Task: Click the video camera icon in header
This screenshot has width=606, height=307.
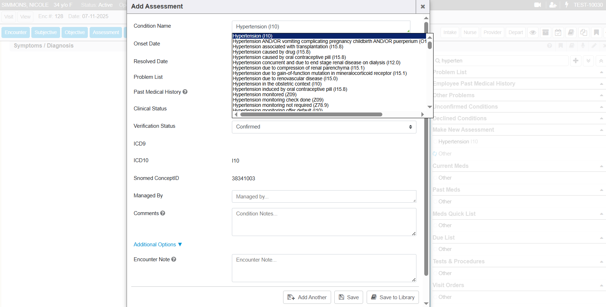Action: (x=537, y=5)
